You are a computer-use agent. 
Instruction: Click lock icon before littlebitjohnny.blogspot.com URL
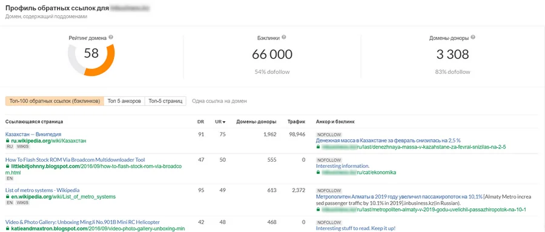click(7, 167)
